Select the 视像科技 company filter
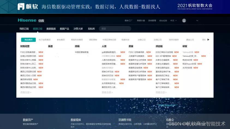 [126, 40]
